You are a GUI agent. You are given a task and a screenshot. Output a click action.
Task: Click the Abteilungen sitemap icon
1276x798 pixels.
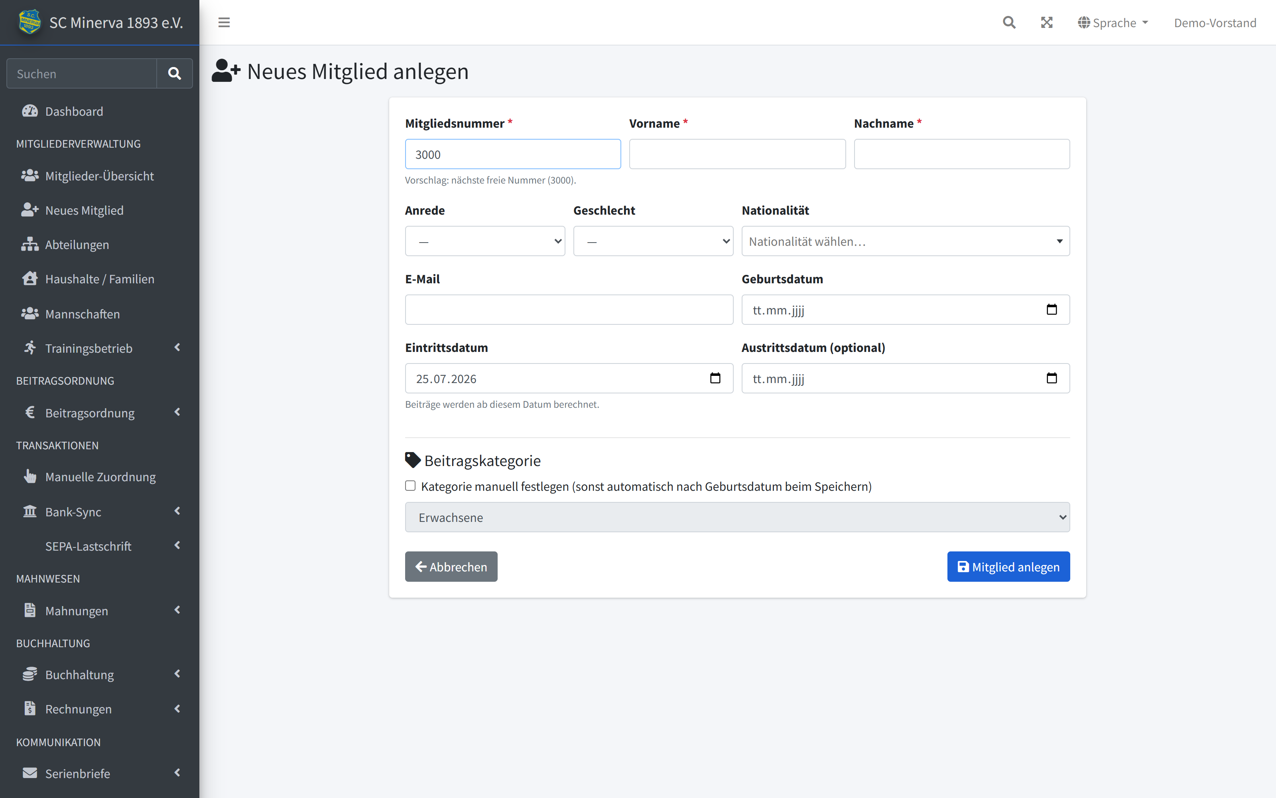[30, 244]
